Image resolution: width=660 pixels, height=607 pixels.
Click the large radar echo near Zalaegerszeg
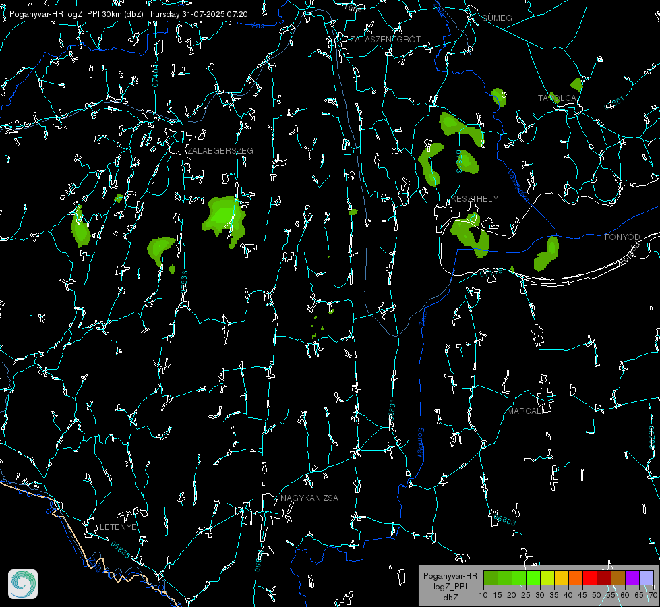pos(225,219)
